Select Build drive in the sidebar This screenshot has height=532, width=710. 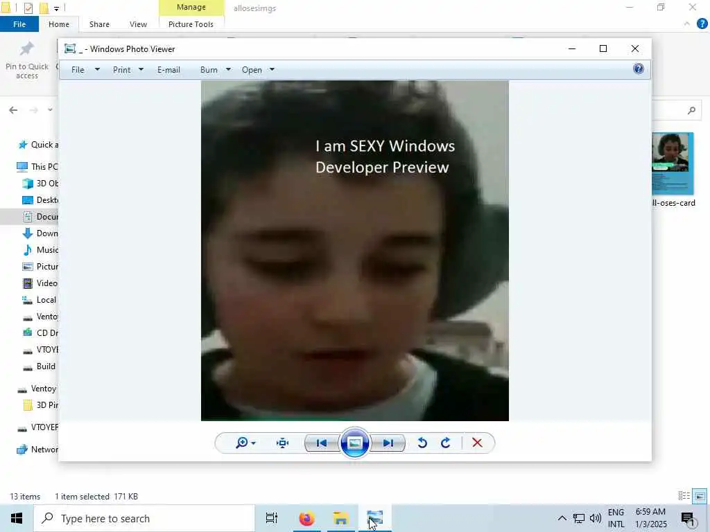point(40,366)
